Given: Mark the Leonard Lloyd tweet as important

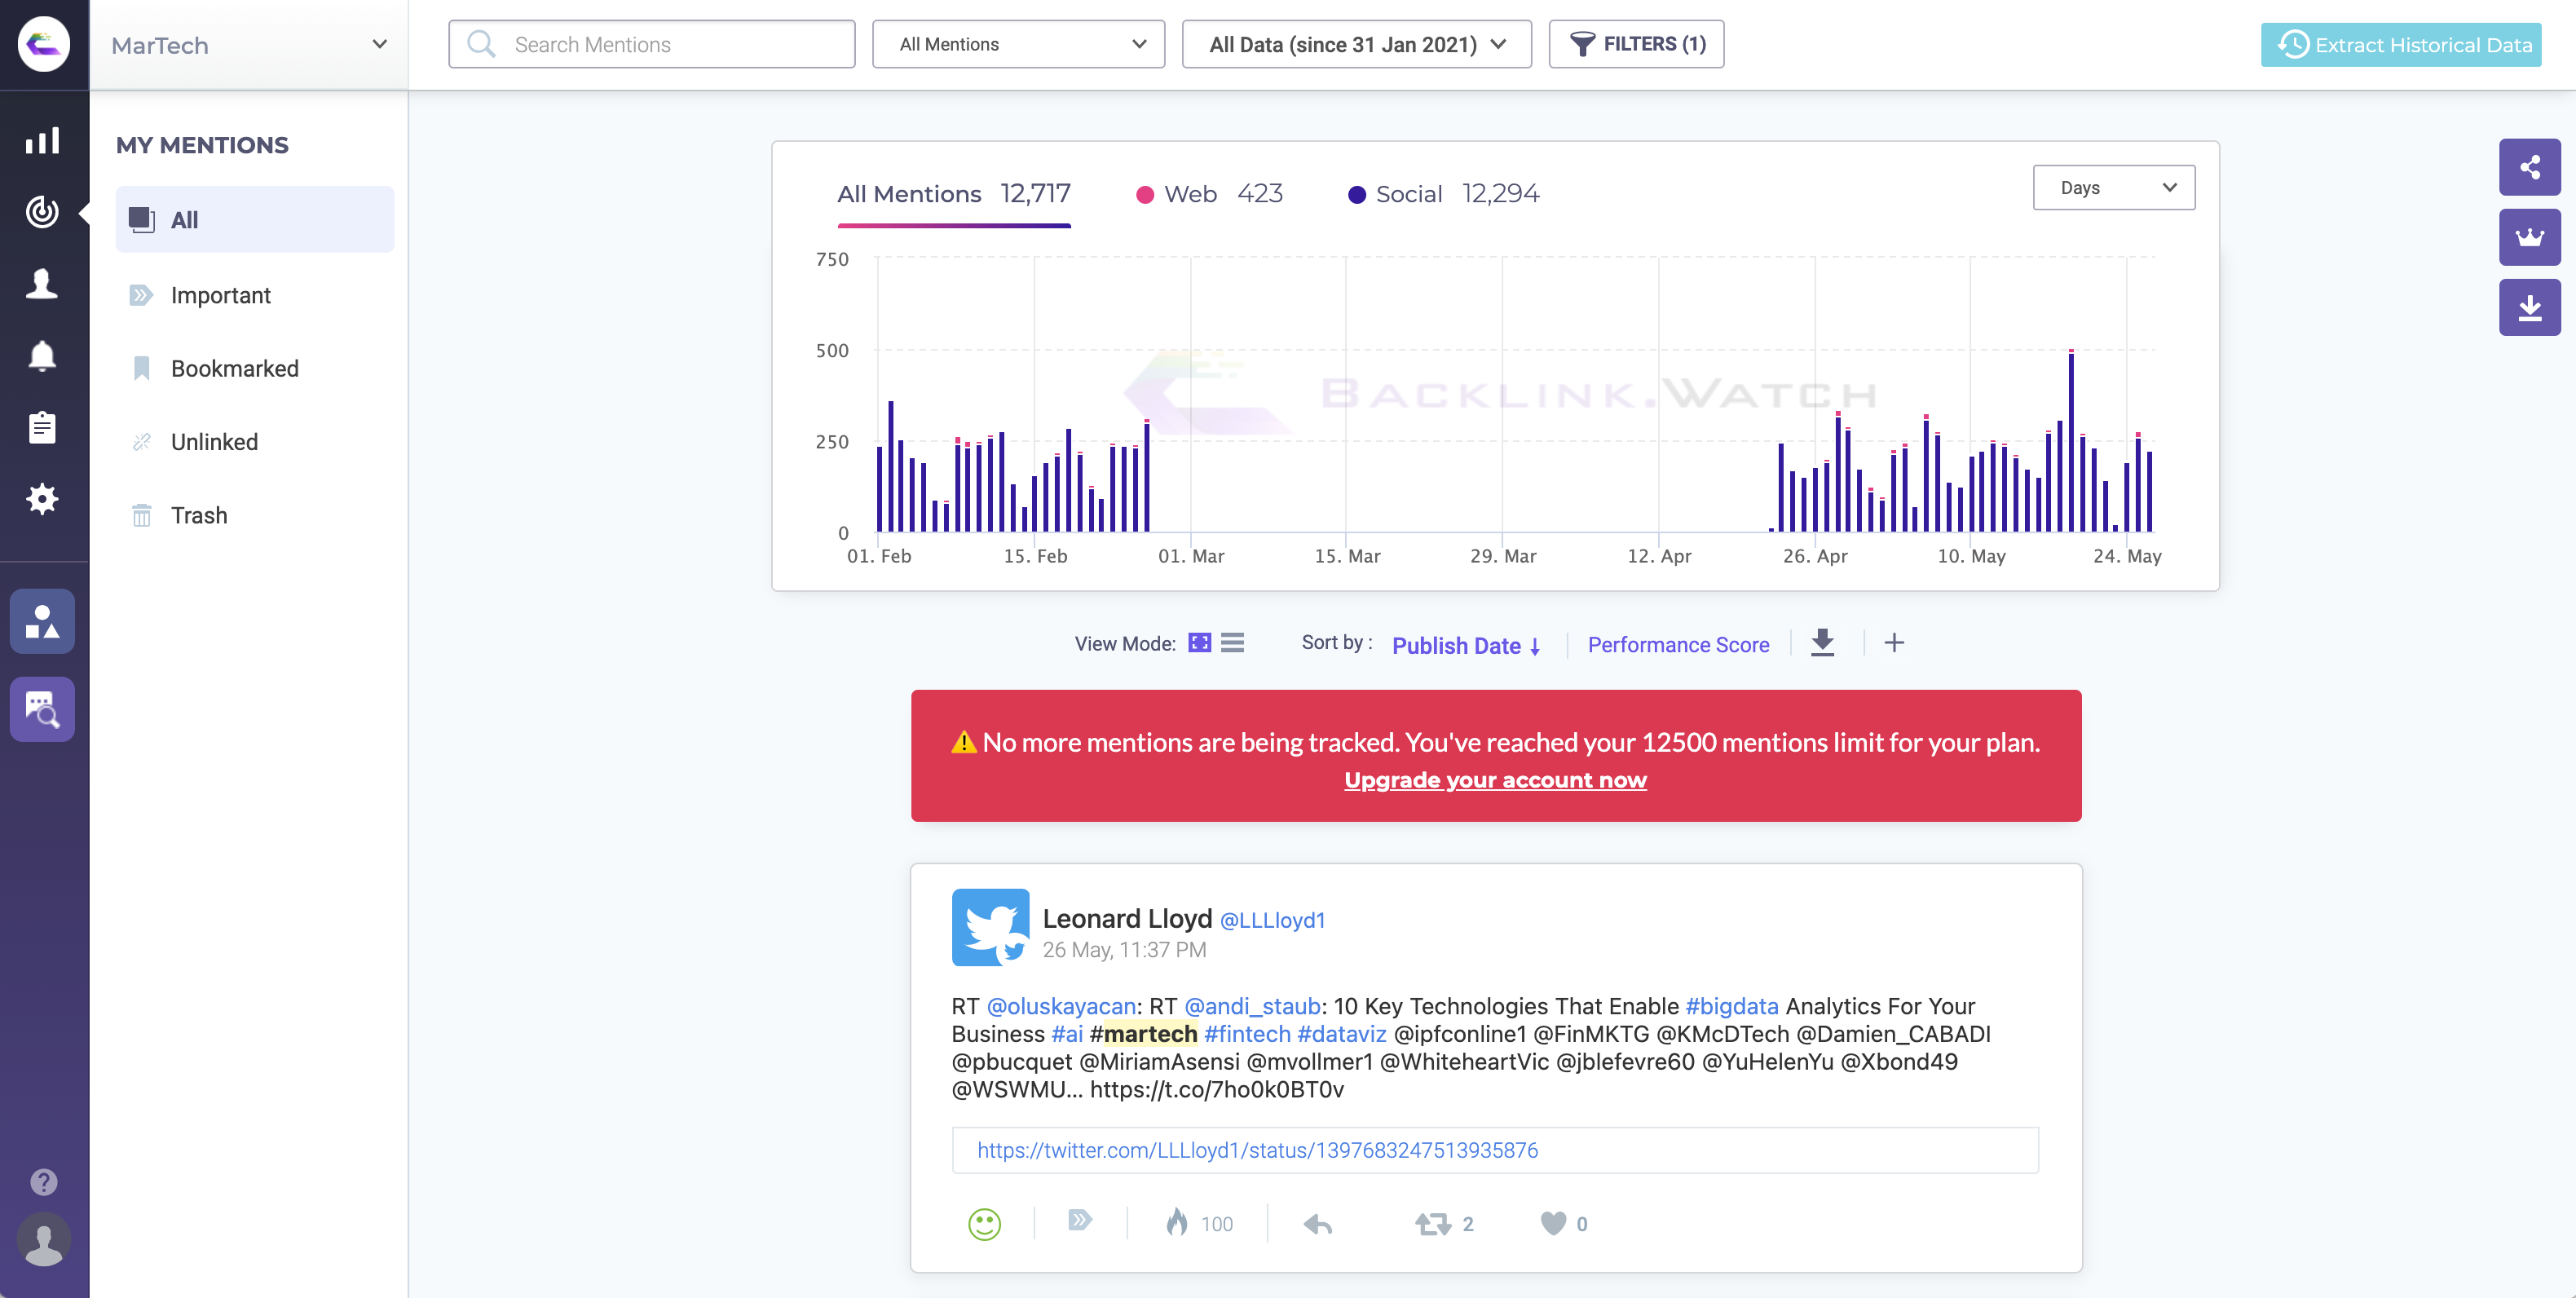Looking at the screenshot, I should (1080, 1221).
